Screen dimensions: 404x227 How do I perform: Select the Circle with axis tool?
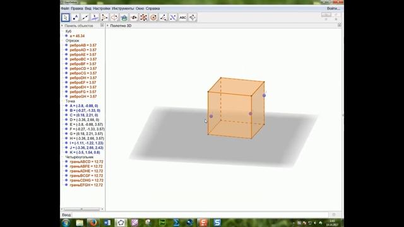(114, 18)
